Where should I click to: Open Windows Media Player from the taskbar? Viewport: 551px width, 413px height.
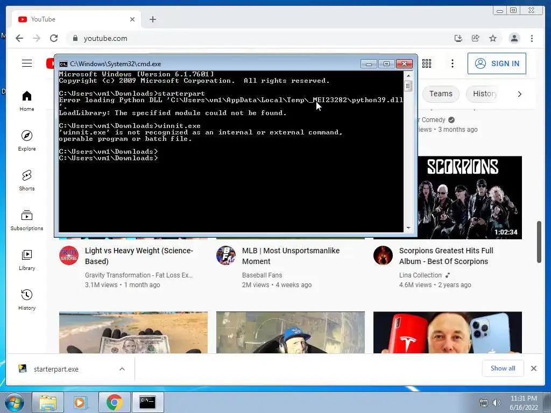coord(81,402)
